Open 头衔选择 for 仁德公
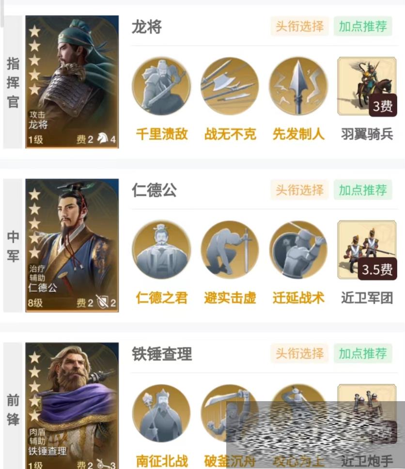The image size is (405, 469). 299,190
